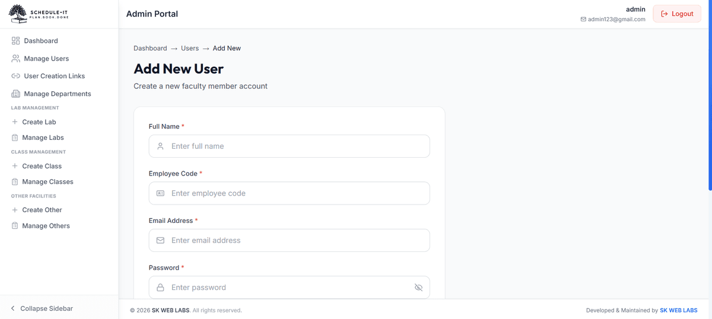Open the SK WEB LABS link at the footer's right end
This screenshot has width=712, height=319.
(679, 310)
